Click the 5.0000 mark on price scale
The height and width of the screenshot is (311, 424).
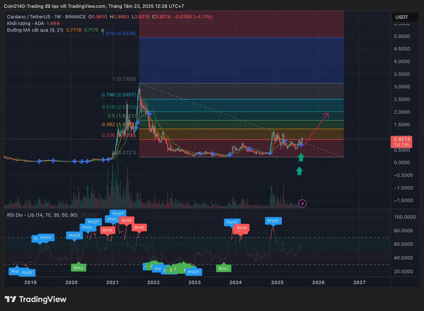402,36
